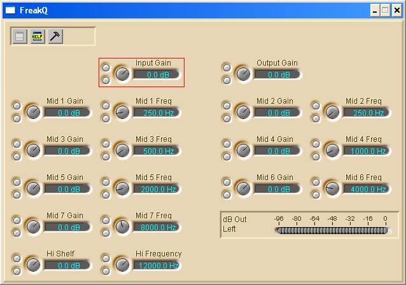The height and width of the screenshot is (285, 406).
Task: Click the lower round button beside Input Gain
Action: [x=106, y=81]
